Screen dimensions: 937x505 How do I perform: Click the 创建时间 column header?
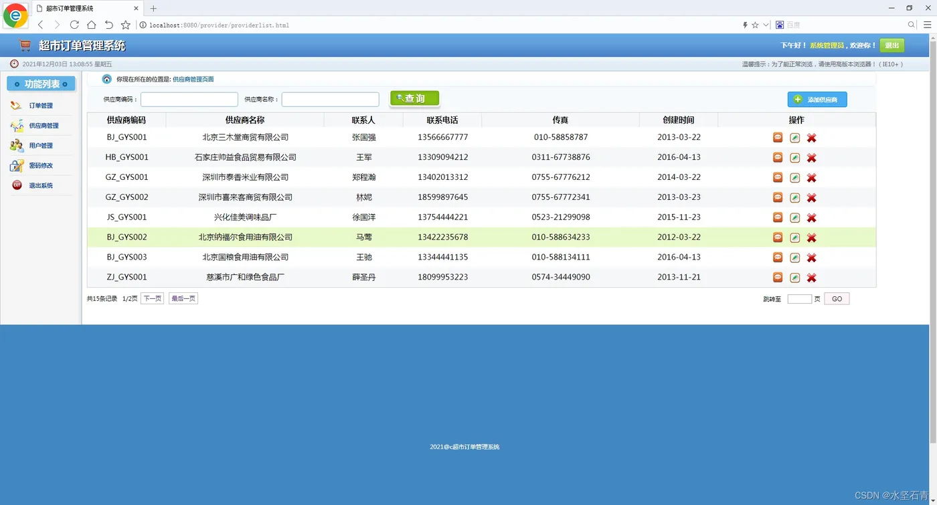coord(679,120)
